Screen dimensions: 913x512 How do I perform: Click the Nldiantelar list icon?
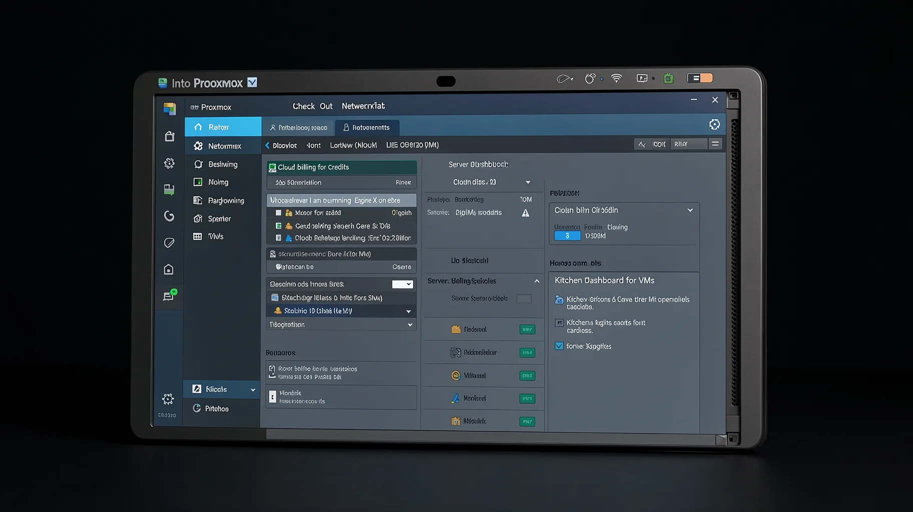(x=455, y=352)
